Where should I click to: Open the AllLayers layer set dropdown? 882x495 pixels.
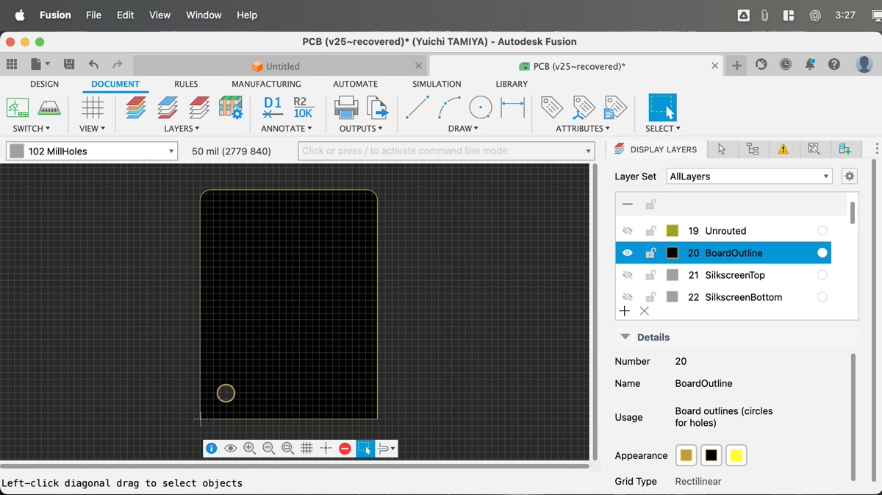750,177
